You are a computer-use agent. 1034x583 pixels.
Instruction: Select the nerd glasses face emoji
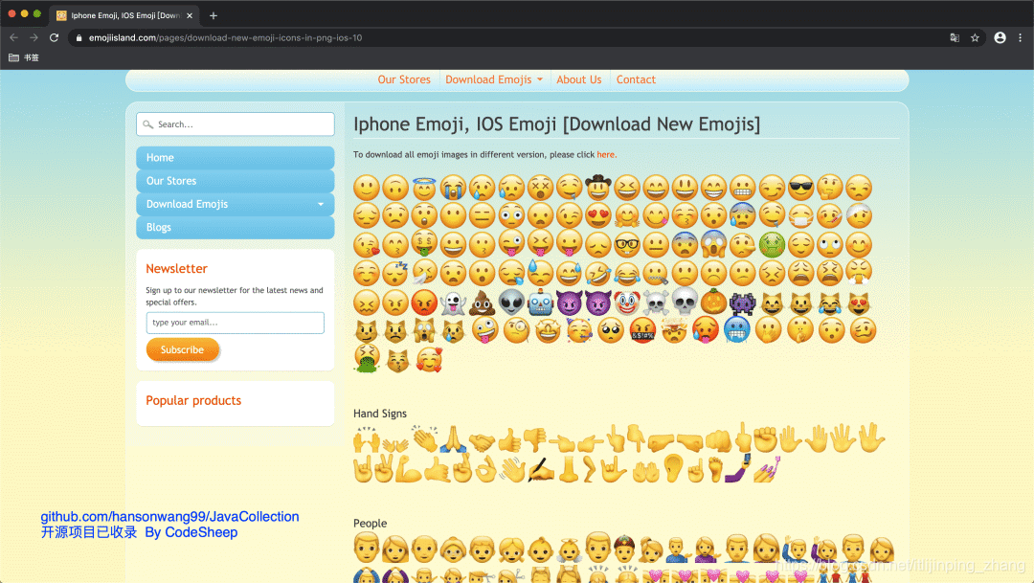(x=627, y=245)
